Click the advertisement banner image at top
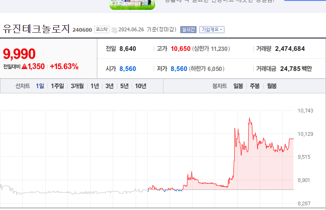The image size is (326, 210). (x=132, y=5)
